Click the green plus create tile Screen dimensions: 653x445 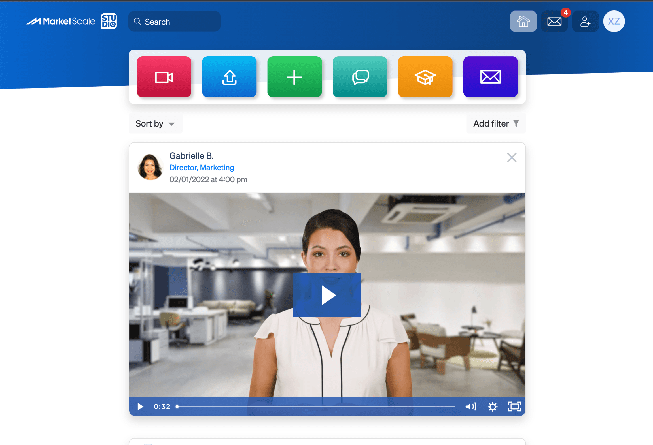(294, 77)
